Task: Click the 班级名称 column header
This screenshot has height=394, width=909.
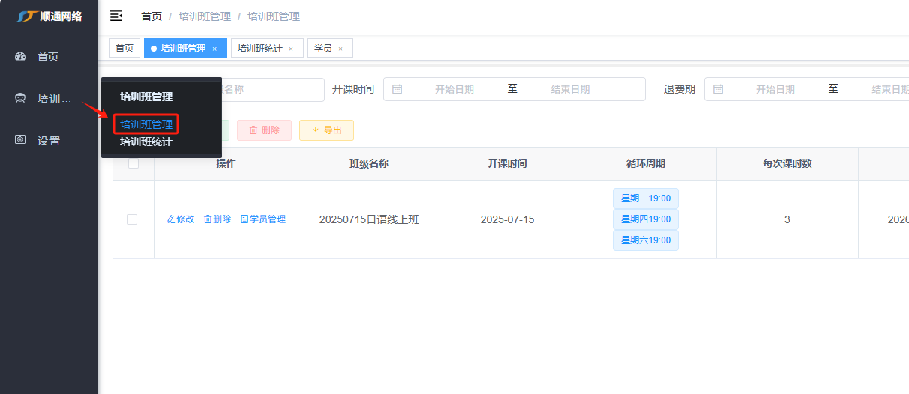Action: tap(369, 163)
